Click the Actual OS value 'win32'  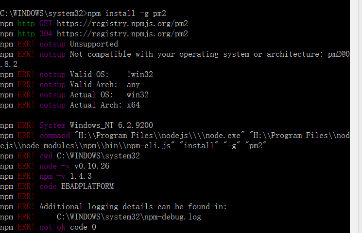click(x=138, y=95)
